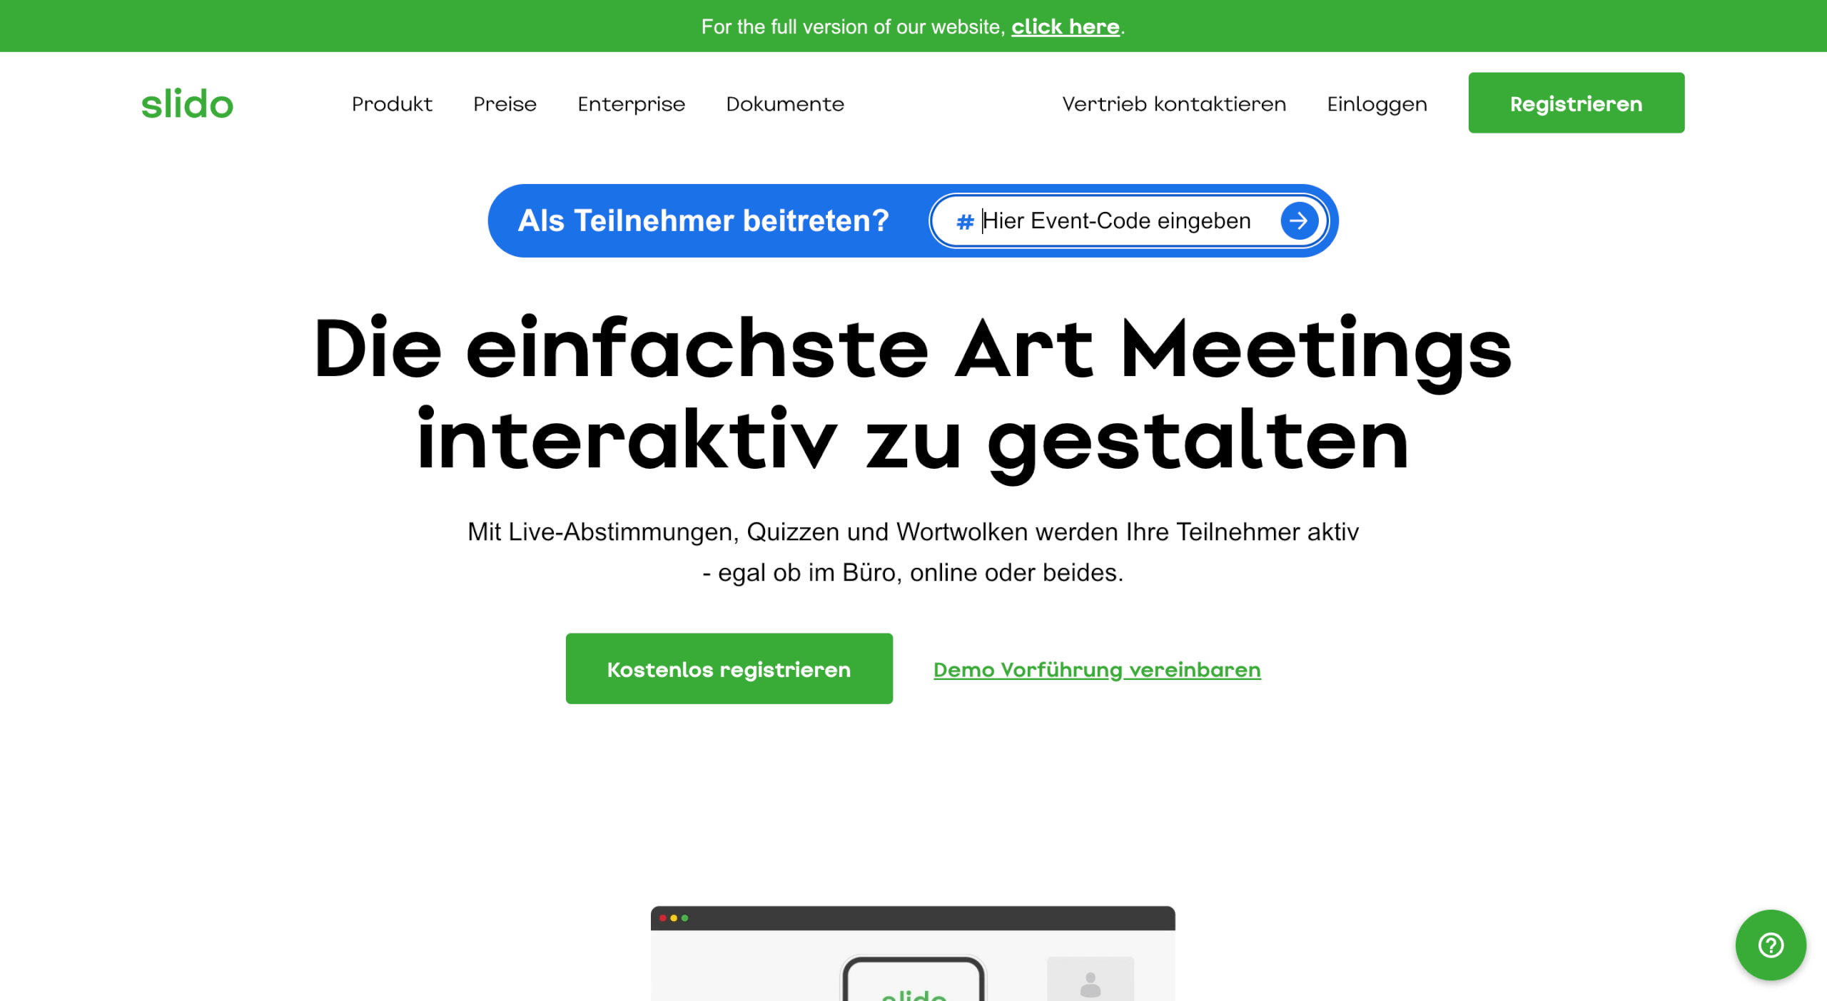Click the 'Als Teilnehmer beitreten?' text
The image size is (1827, 1001).
pos(703,220)
